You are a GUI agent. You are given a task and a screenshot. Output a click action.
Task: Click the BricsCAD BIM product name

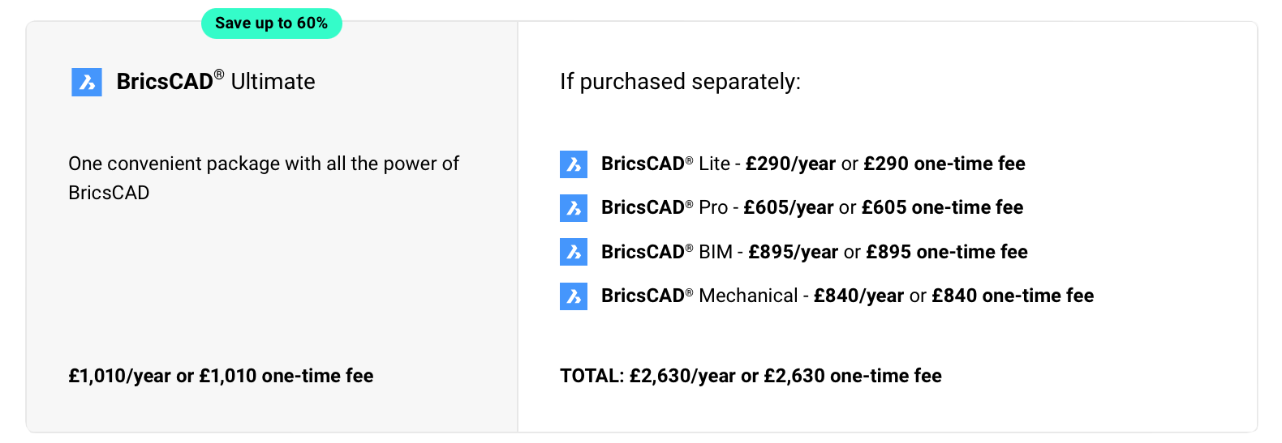pyautogui.click(x=666, y=252)
